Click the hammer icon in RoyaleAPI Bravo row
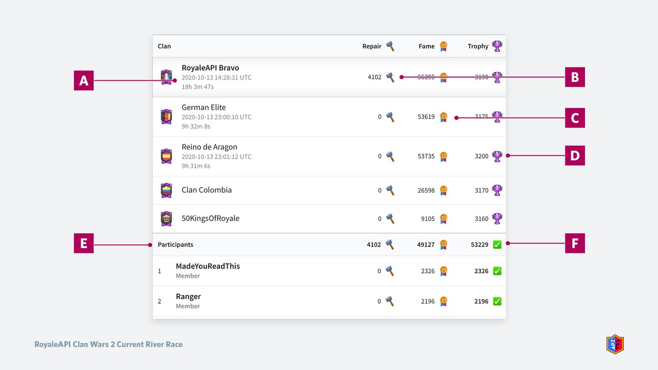658x370 pixels. [x=390, y=77]
